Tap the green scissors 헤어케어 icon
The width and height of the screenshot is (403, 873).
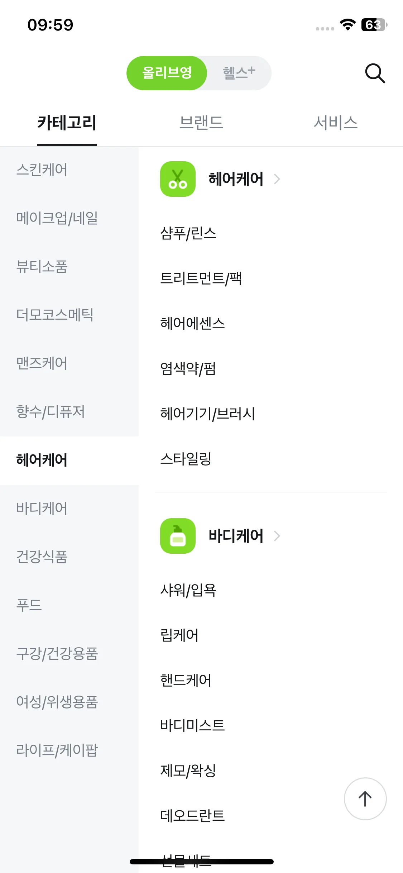coord(178,179)
